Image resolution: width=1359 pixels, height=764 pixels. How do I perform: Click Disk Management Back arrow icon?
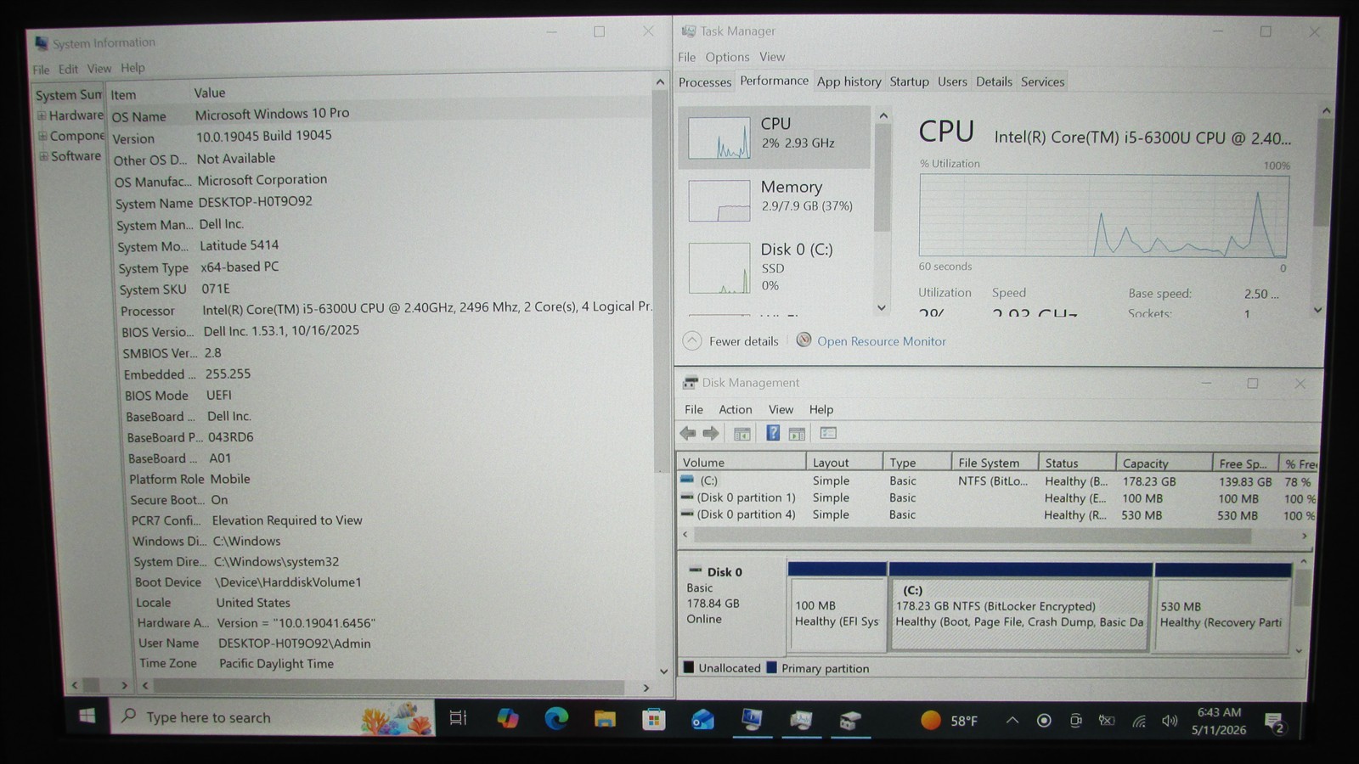[688, 434]
